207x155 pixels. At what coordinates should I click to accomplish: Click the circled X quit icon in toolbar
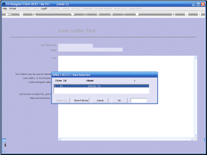tap(199, 14)
